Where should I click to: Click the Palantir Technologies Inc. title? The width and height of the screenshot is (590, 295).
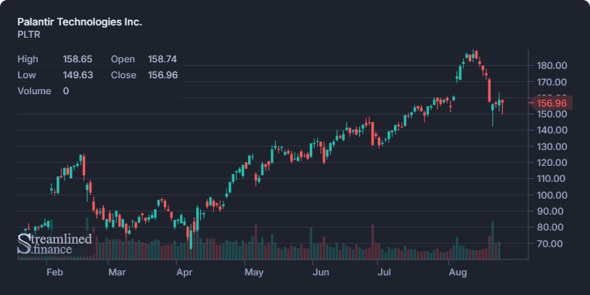pyautogui.click(x=80, y=22)
